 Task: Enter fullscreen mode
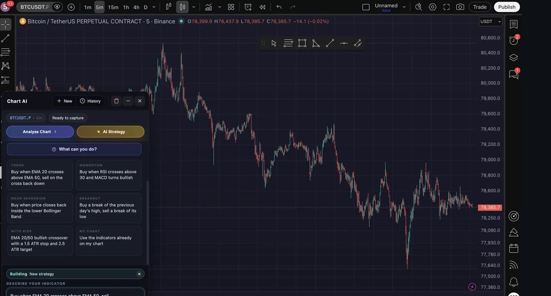coord(447,7)
